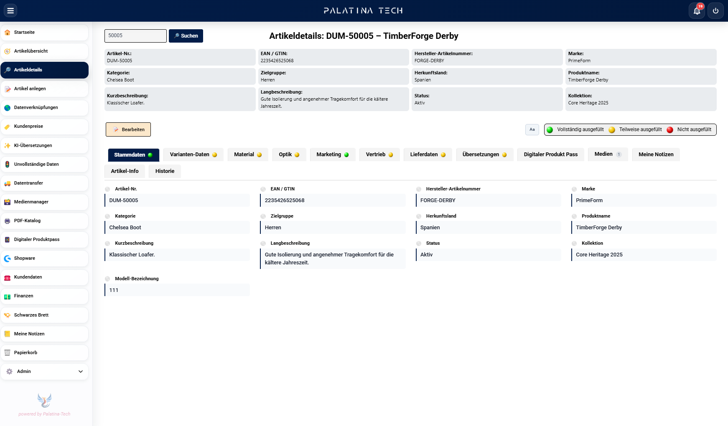
Task: Switch to Übersetzungen tab
Action: [485, 155]
